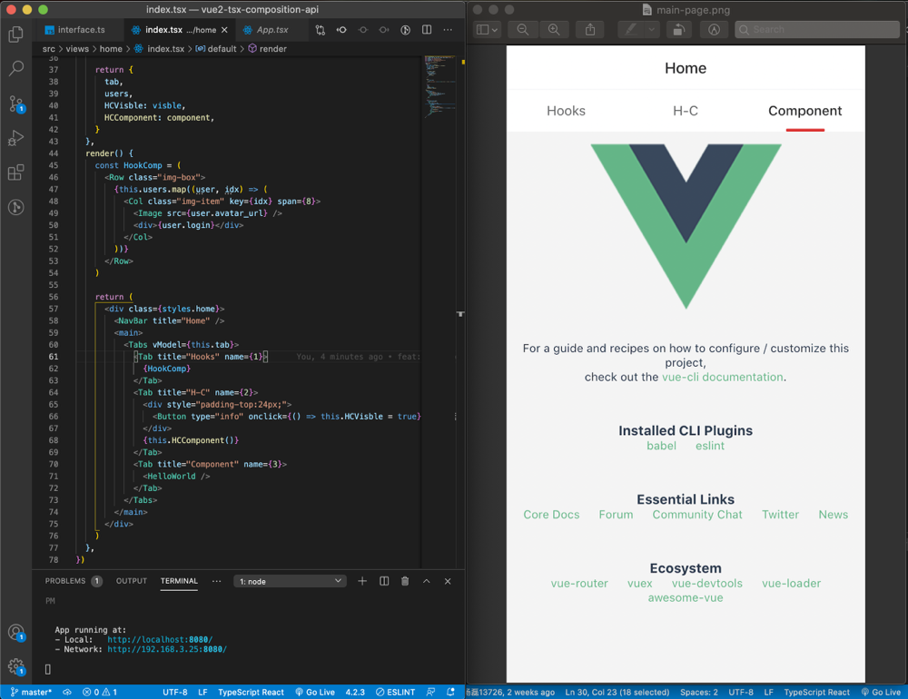
Task: Click the Share icon in Preview
Action: point(590,30)
